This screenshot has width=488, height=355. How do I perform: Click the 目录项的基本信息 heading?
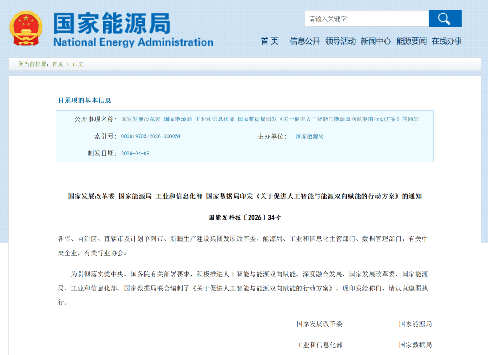84,100
